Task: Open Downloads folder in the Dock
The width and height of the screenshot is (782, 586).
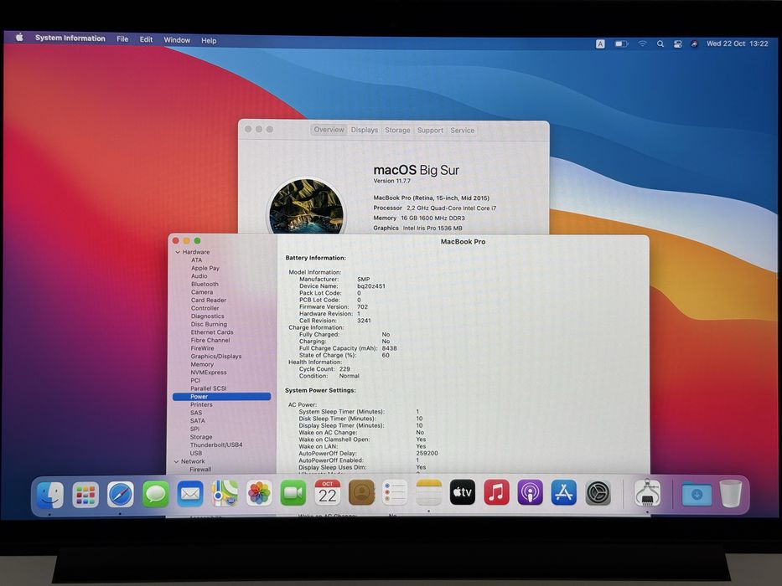Action: tap(697, 494)
